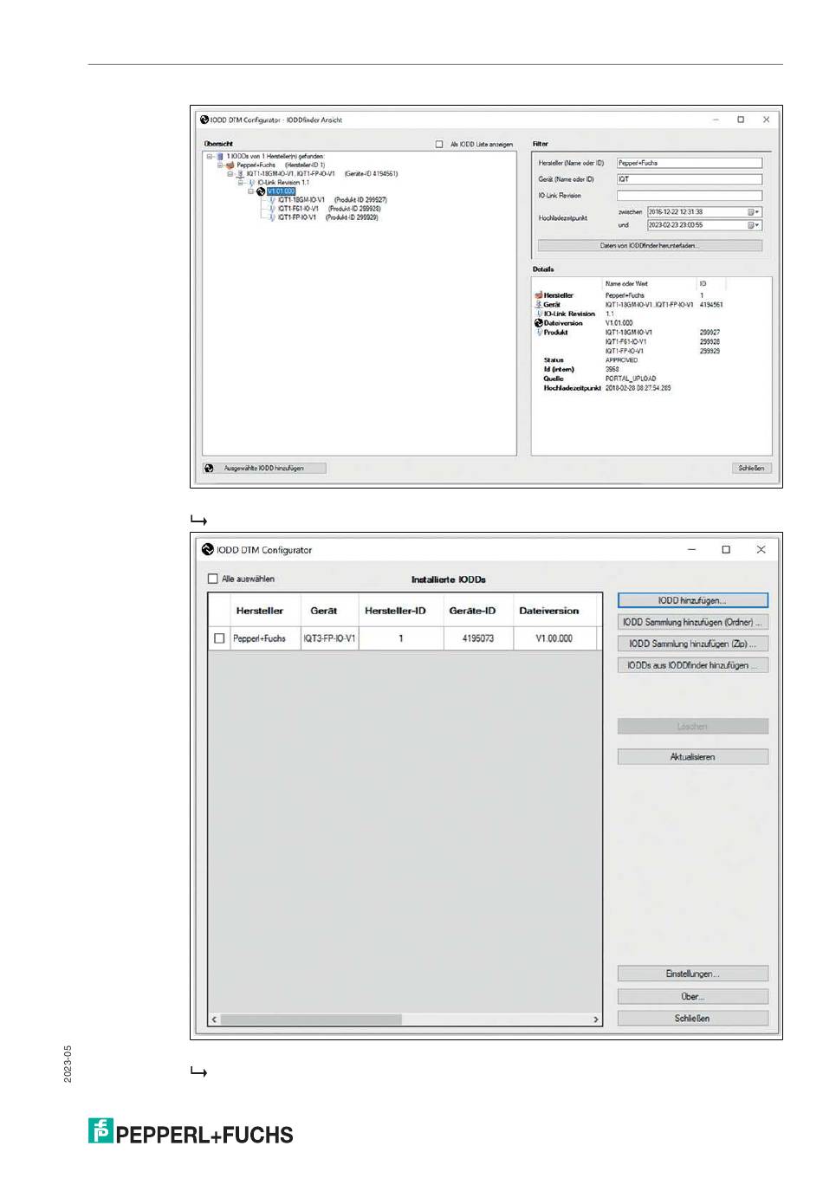Click the product icon of Produkt-ID 299928 tree row
Viewport: 823px width, 1178px height.
click(x=272, y=209)
